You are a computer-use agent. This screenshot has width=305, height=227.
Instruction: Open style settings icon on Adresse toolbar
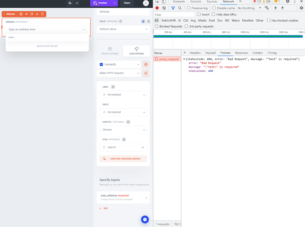tap(21, 14)
